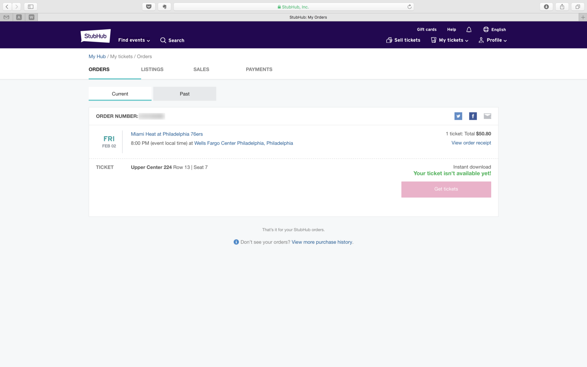Click 'Instant download' text
Screen dimensions: 587x367
tap(472, 167)
